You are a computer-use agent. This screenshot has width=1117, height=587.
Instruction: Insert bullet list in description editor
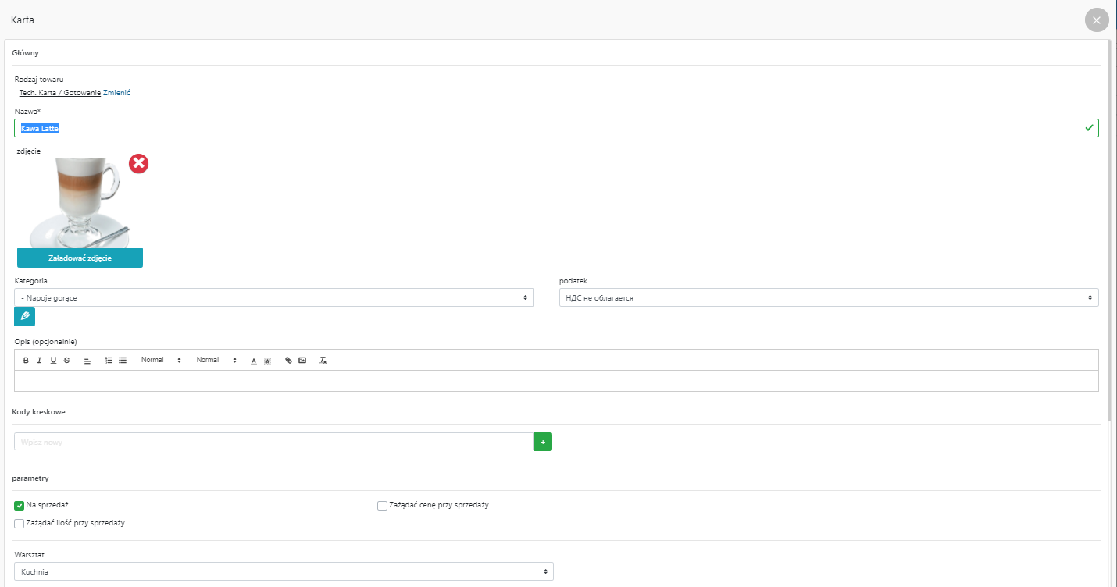pyautogui.click(x=123, y=361)
